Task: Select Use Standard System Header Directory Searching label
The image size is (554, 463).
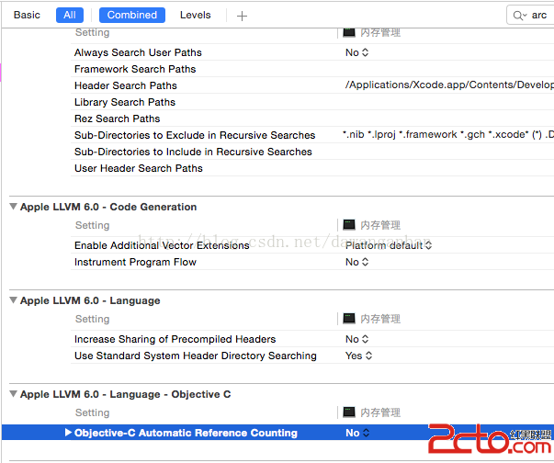Action: click(196, 356)
